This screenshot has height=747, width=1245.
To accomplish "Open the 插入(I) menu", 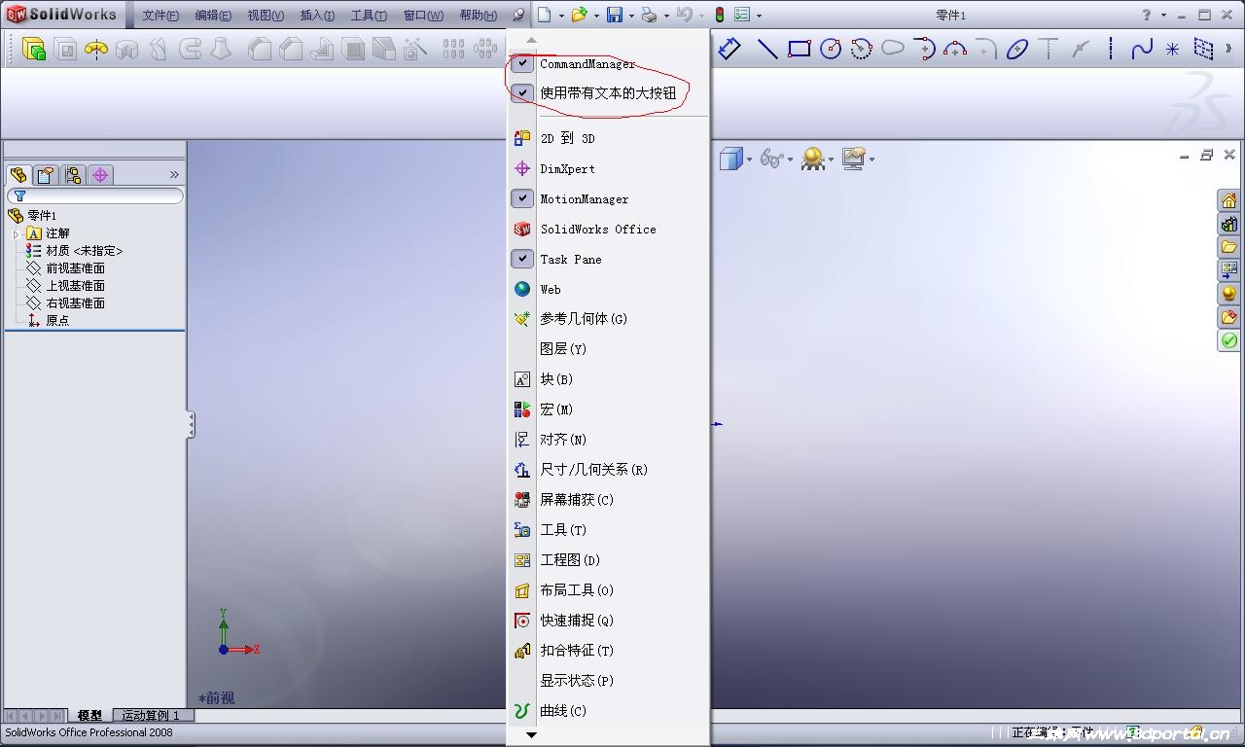I will tap(317, 16).
